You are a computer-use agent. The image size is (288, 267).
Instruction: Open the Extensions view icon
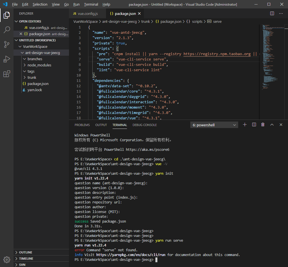tap(6, 74)
